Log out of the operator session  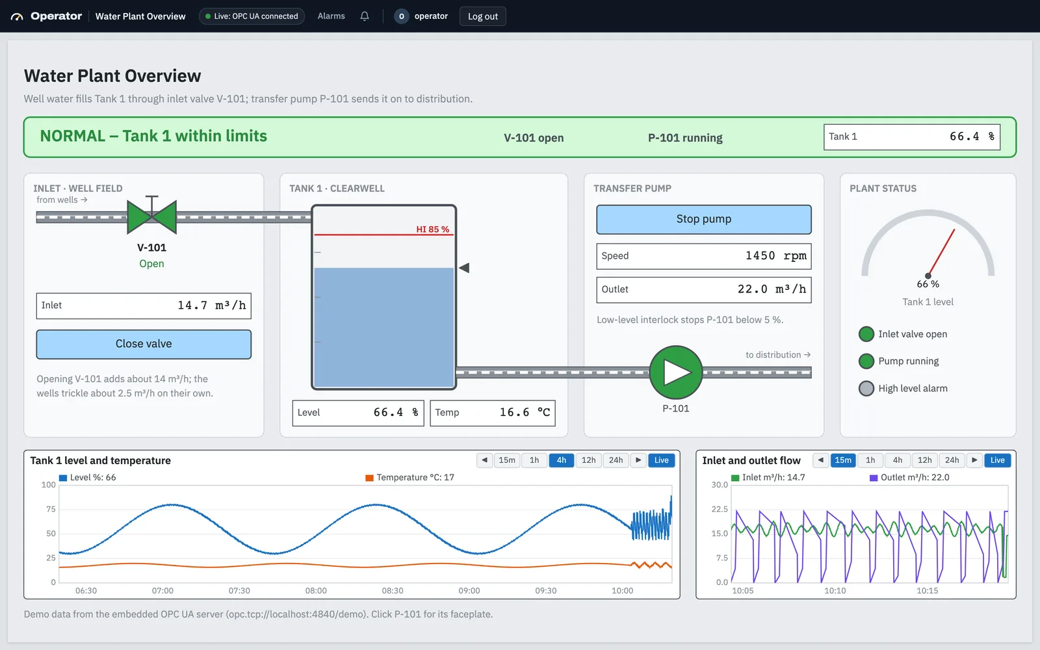tap(483, 16)
